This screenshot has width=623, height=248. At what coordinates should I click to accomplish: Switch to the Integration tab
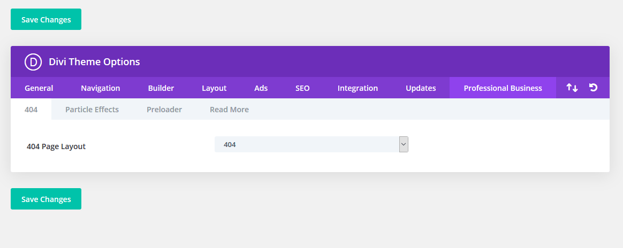click(x=358, y=88)
